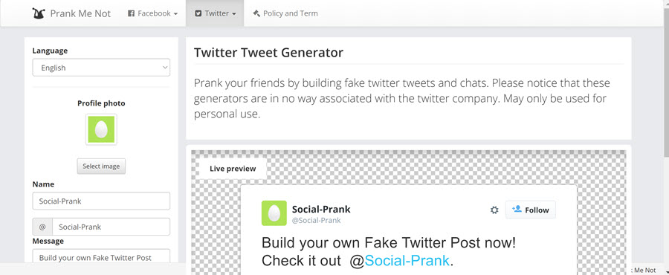Screen dimensions: 669x275
Task: Click the Twitter bird icon in navbar
Action: [198, 13]
